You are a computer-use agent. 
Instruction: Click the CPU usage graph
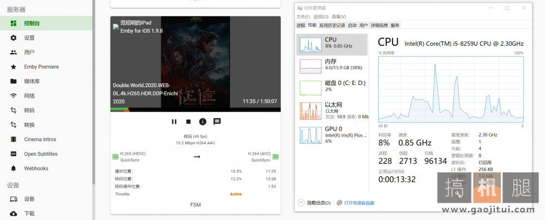(451, 90)
